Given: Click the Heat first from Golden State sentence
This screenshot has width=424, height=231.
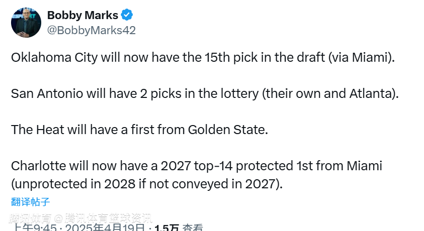Looking at the screenshot, I should pyautogui.click(x=139, y=130).
